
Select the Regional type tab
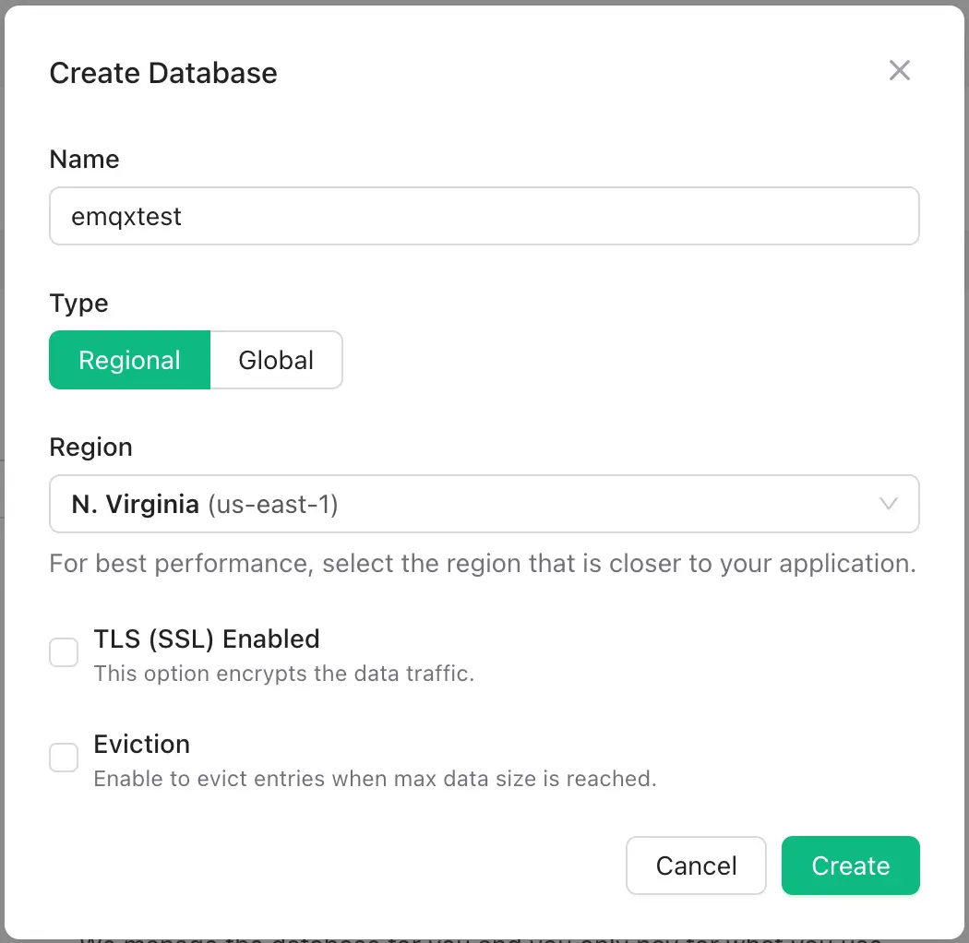pos(129,360)
